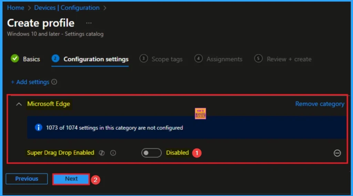Click the green checkmark on Basics
Viewport: 353px width, 196px height.
[x=15, y=58]
